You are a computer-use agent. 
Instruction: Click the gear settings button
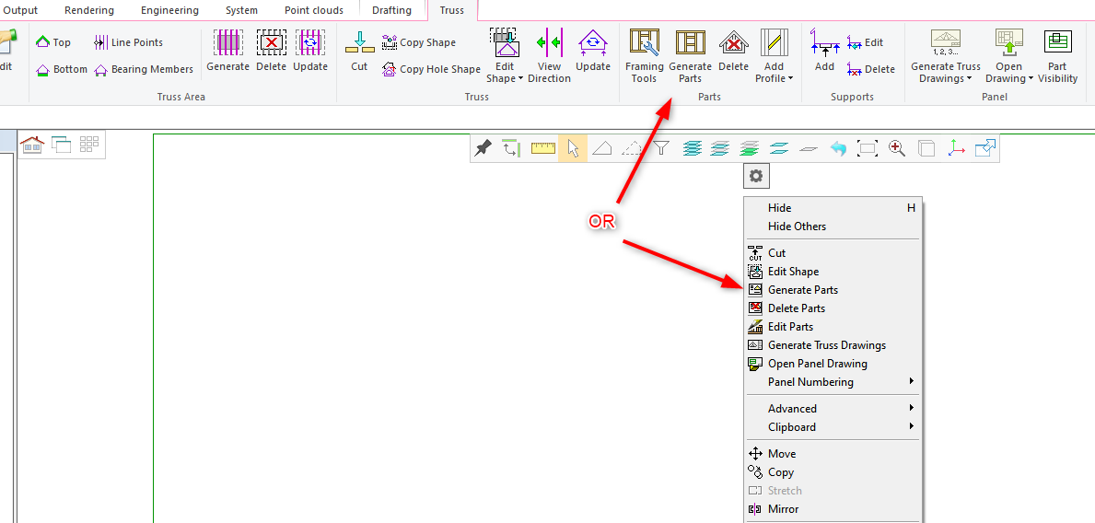tap(756, 176)
